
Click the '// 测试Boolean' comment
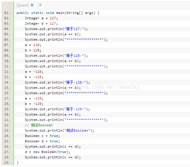pyautogui.click(x=39, y=125)
